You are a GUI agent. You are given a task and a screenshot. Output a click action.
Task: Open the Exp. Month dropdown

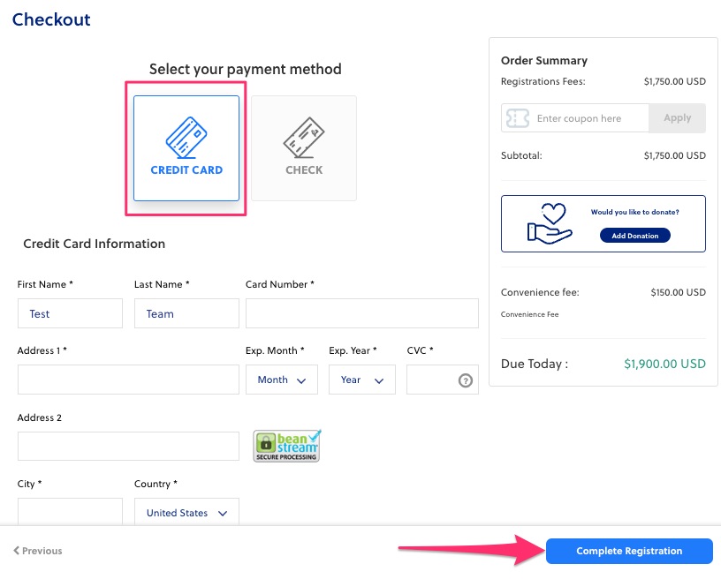281,380
